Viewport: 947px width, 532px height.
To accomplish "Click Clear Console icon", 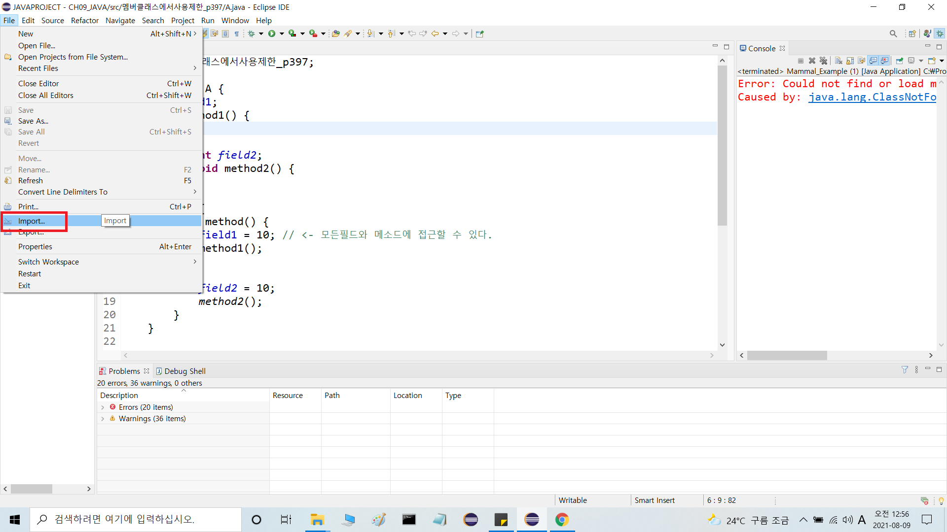I will coord(838,61).
